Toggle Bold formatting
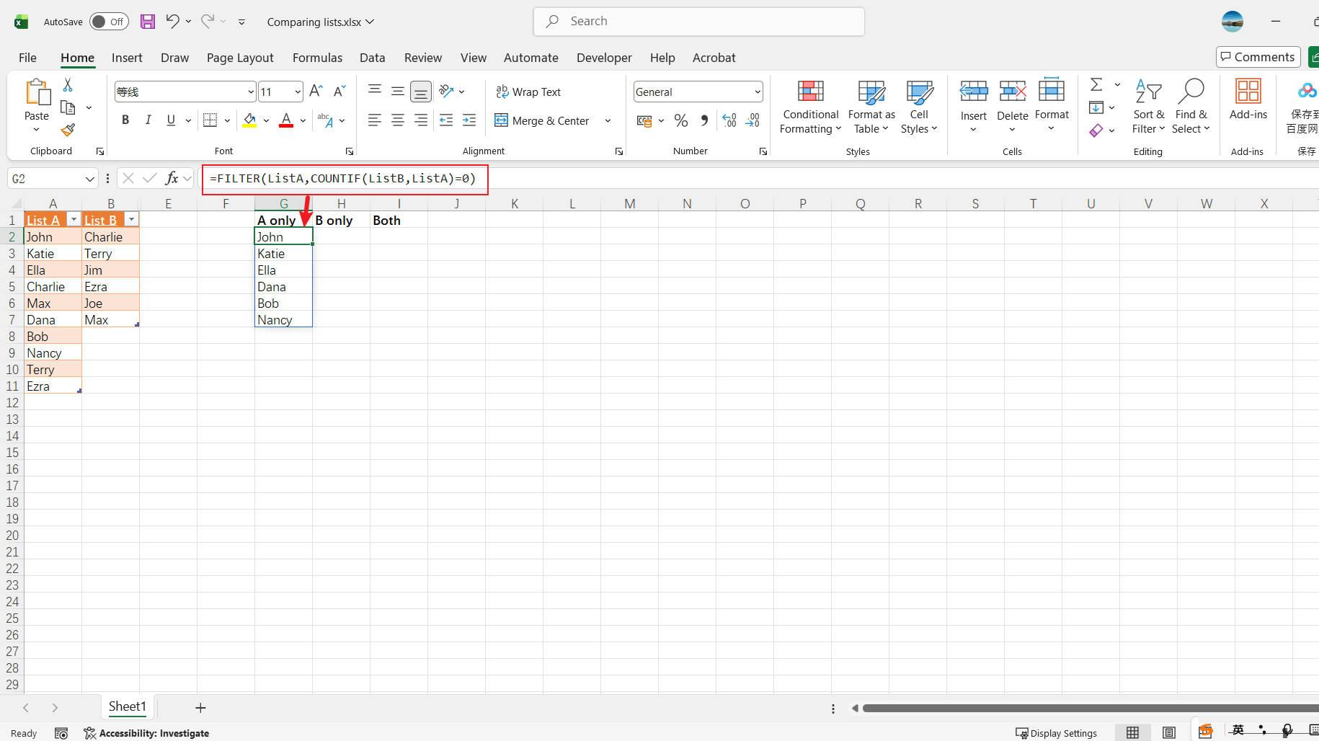The height and width of the screenshot is (741, 1319). pyautogui.click(x=125, y=120)
